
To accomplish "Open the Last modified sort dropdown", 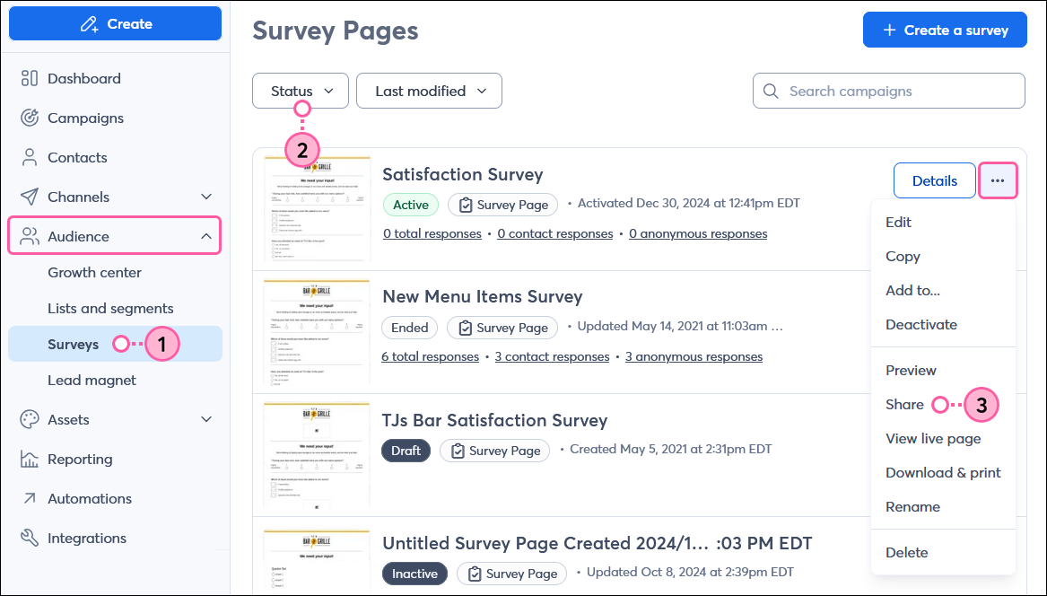I will (x=429, y=91).
